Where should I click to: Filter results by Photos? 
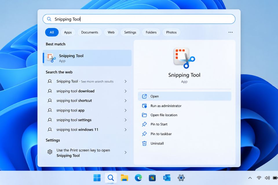[171, 32]
